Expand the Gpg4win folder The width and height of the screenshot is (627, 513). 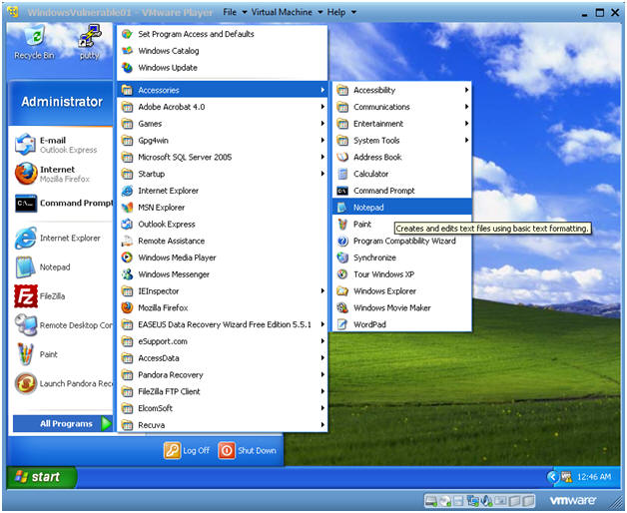223,141
